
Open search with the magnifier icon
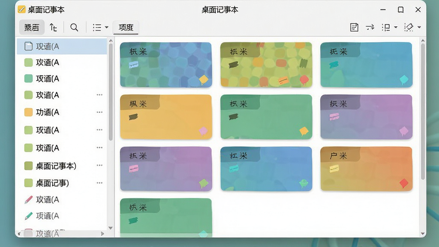click(x=74, y=27)
